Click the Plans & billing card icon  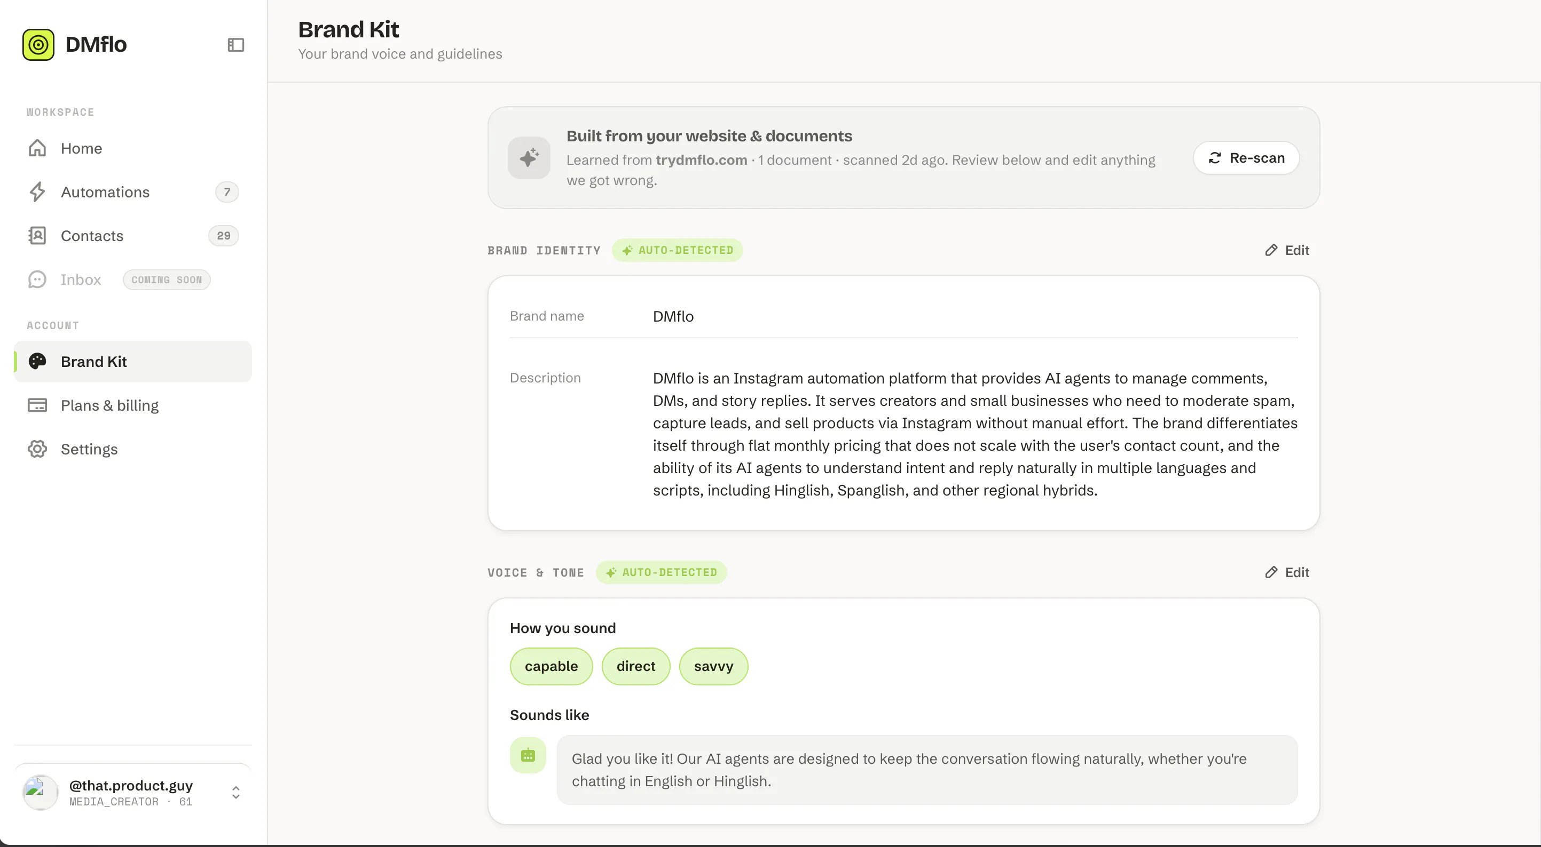37,405
